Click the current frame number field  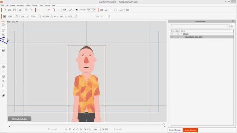(96, 129)
